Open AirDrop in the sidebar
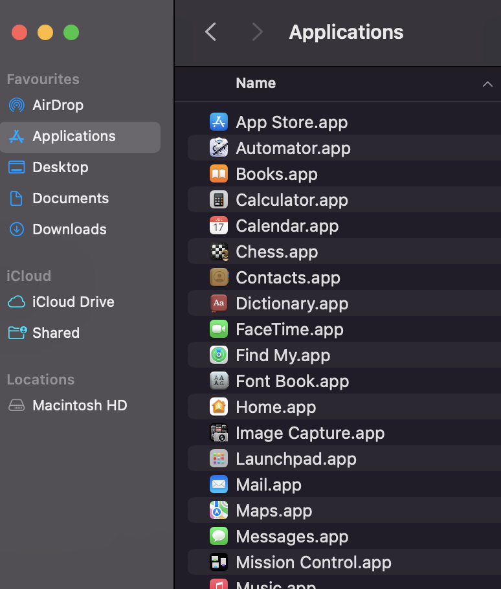This screenshot has width=501, height=589. tap(58, 105)
